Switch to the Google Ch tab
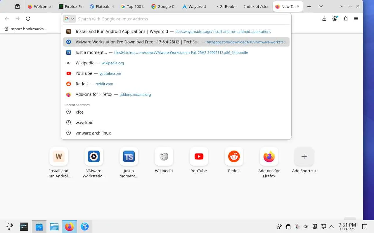The height and width of the screenshot is (233, 374). click(164, 6)
